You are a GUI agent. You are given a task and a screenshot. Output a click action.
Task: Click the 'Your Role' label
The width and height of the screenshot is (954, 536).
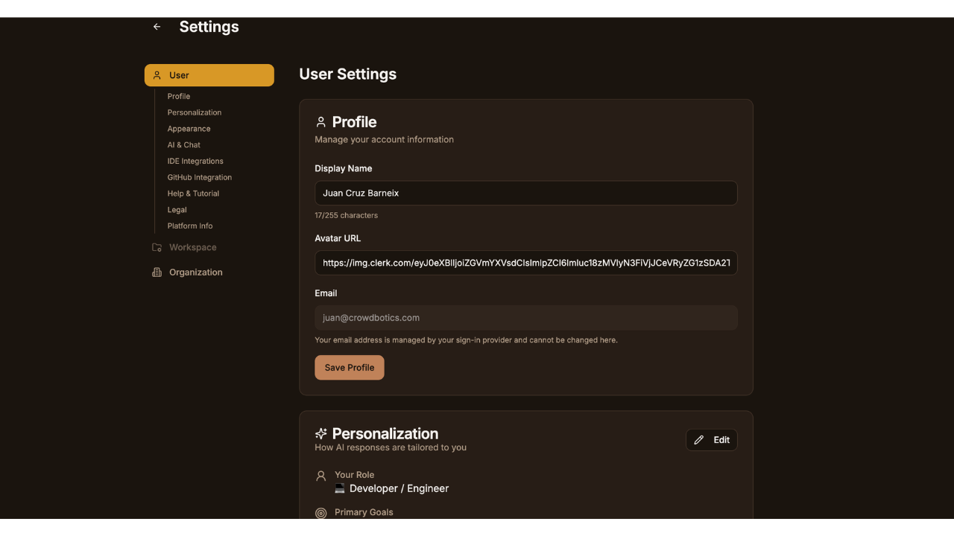click(x=355, y=475)
